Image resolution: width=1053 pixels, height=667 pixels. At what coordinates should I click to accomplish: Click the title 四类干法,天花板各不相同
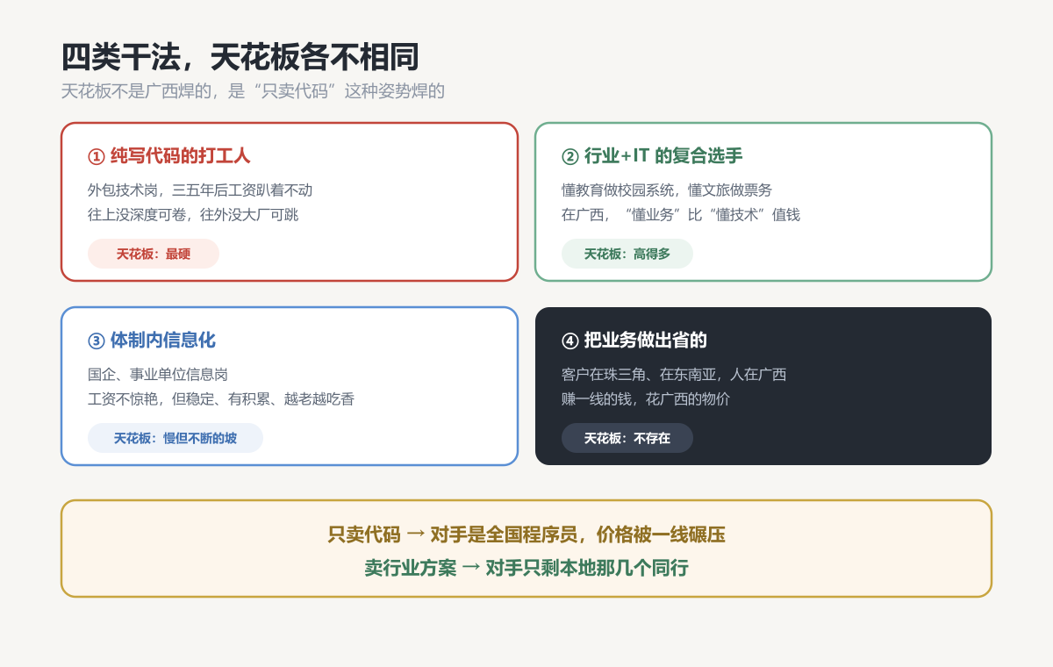pyautogui.click(x=240, y=57)
